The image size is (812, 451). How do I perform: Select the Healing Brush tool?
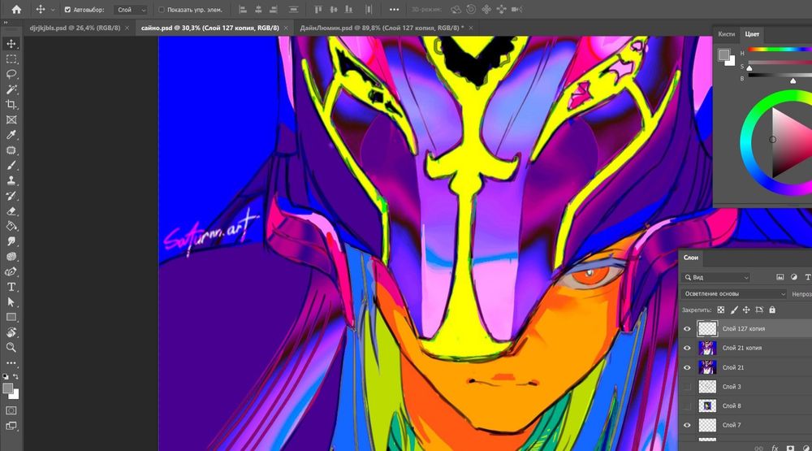[x=11, y=150]
